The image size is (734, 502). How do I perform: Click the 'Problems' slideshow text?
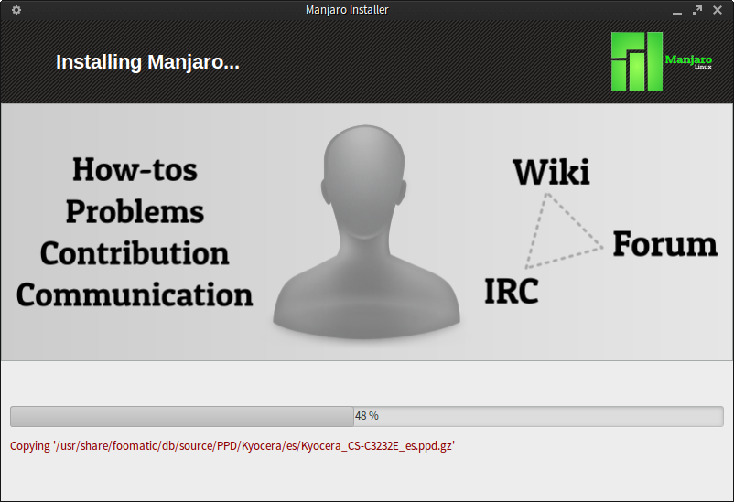point(135,211)
